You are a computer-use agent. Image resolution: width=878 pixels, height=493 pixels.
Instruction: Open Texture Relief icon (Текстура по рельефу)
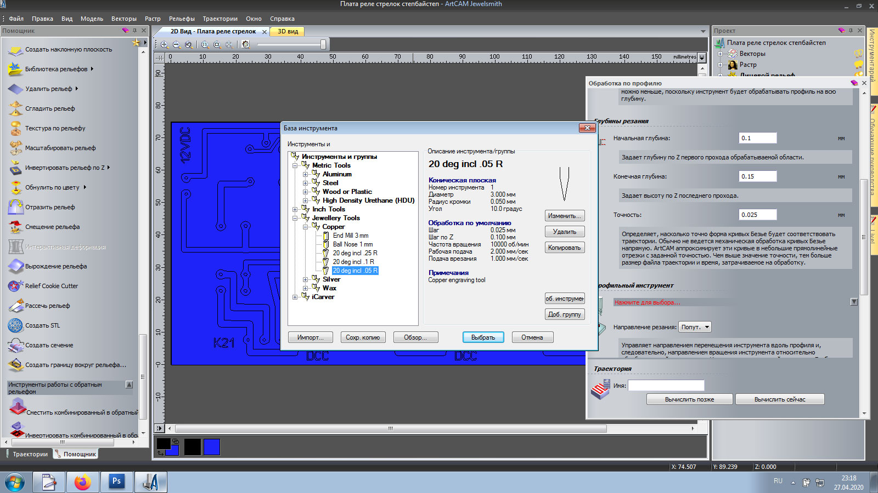[15, 128]
